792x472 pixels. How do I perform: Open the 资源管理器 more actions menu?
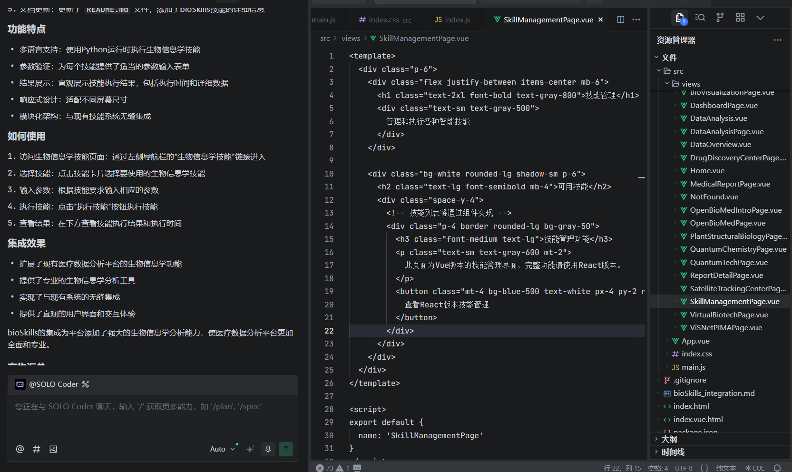778,40
